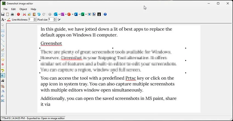Send the screenshot to the printer
The height and width of the screenshot is (121, 233).
pyautogui.click(x=12, y=14)
